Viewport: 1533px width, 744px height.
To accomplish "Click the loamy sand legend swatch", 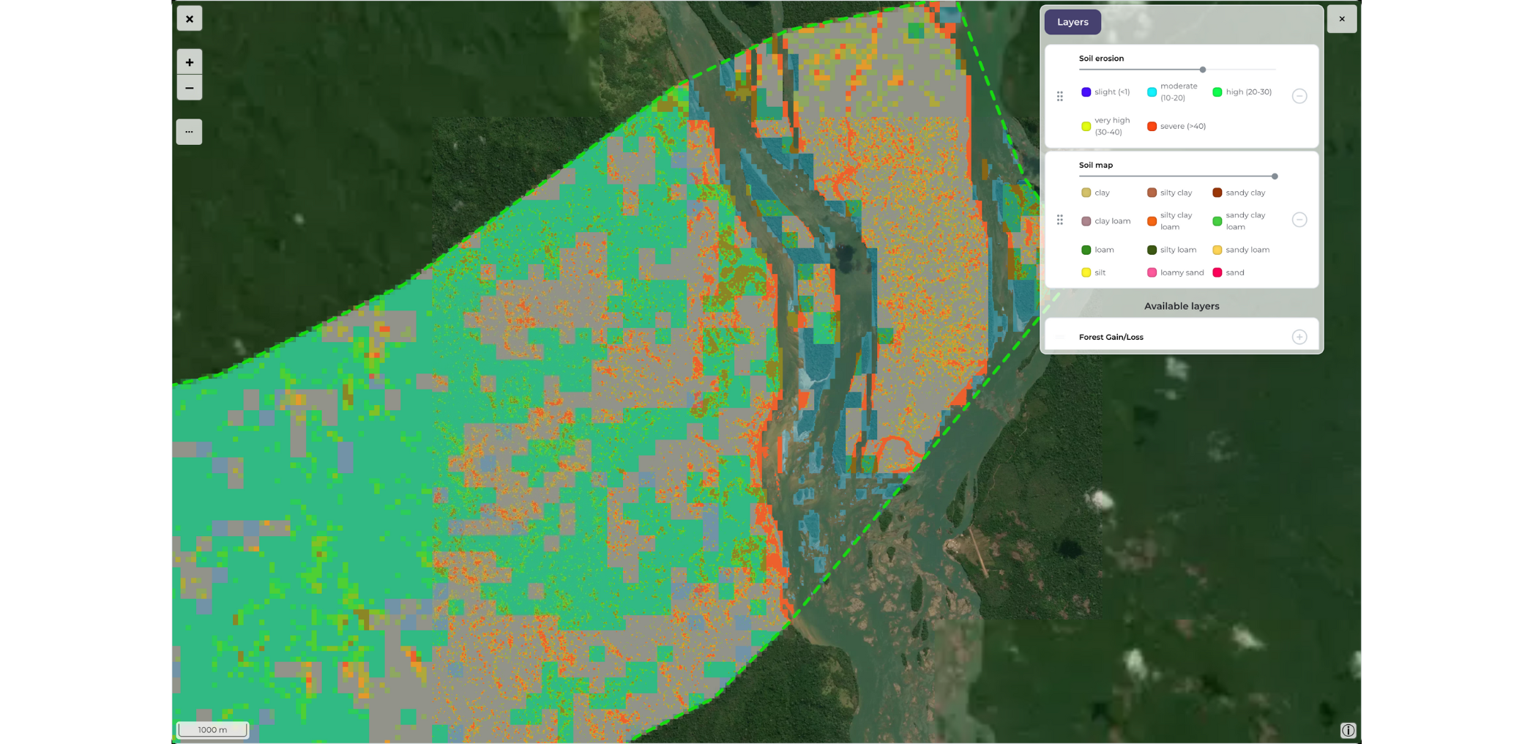I will coord(1152,272).
